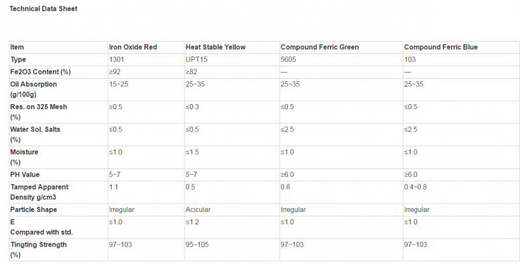Image resolution: width=520 pixels, height=264 pixels.
Task: Select the Tingting Strength row label
Action: tap(38, 250)
